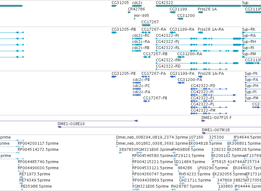The image size is (261, 191).
Task: Click the RE74349.5prime EST label
Action: [35, 180]
